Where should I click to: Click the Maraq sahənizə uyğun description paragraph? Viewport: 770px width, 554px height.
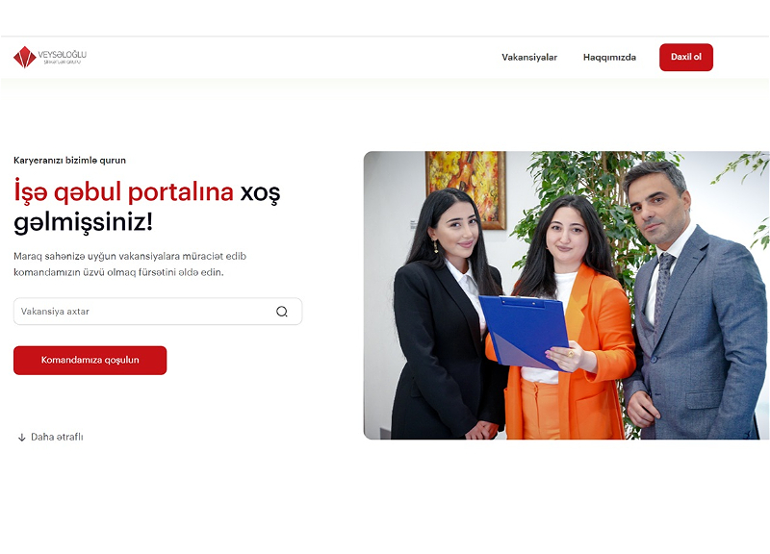[x=130, y=264]
